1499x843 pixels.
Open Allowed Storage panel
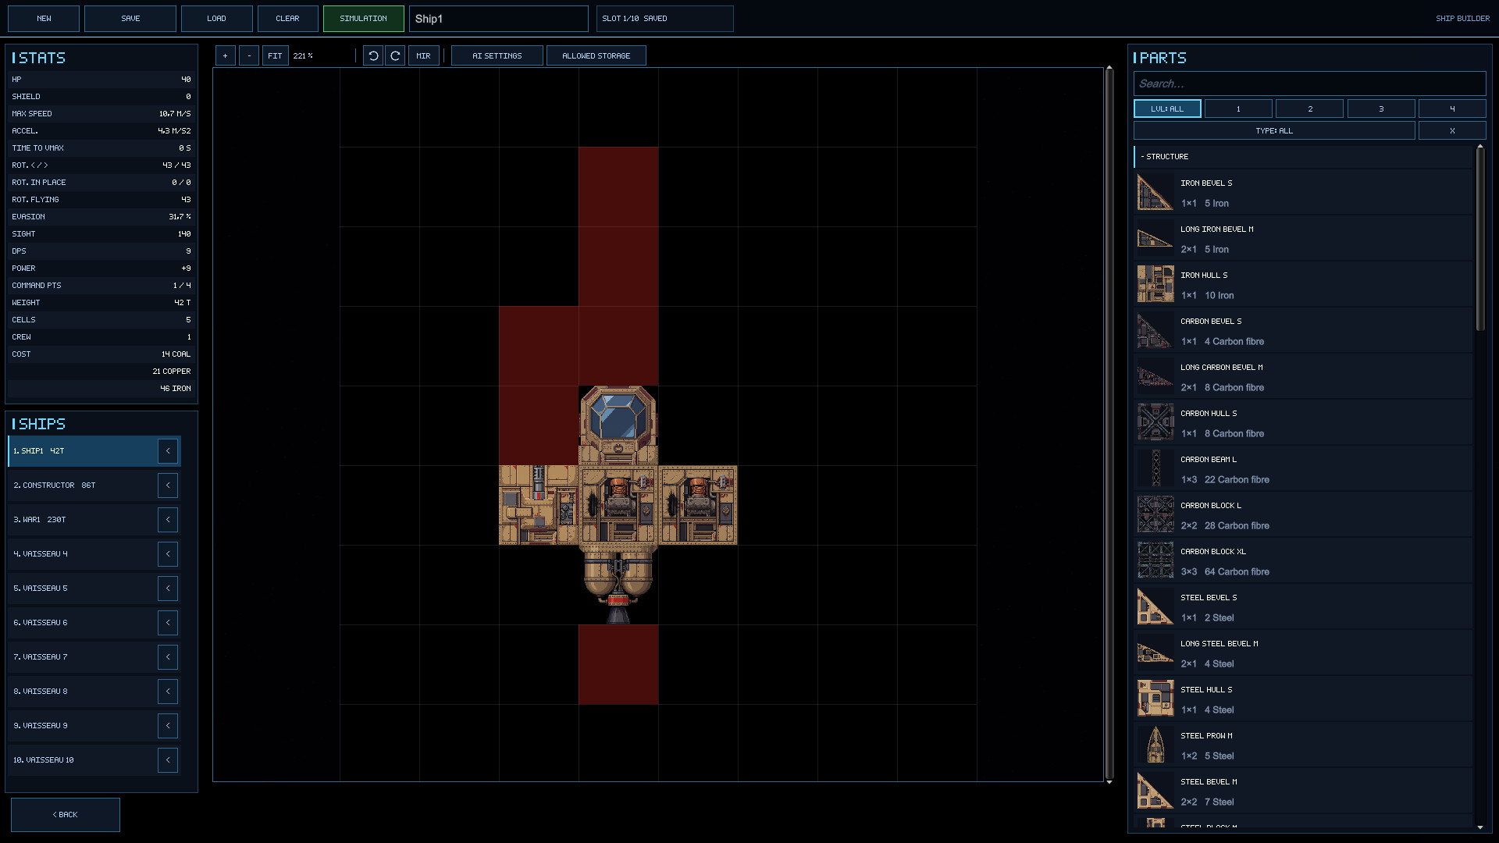click(596, 55)
